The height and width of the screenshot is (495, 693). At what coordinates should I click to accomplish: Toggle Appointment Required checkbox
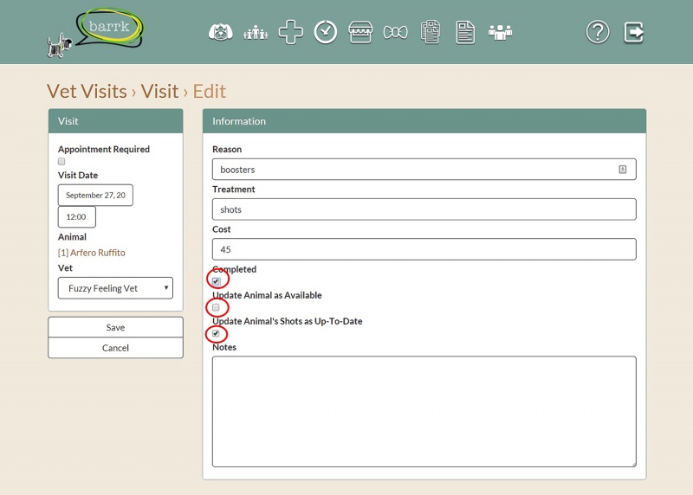tap(62, 162)
